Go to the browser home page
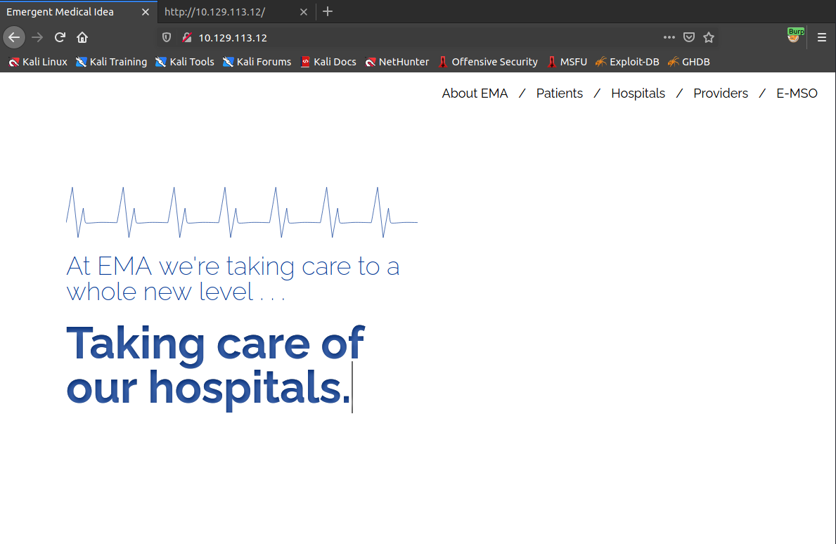Screen dimensions: 836x544 [x=82, y=37]
